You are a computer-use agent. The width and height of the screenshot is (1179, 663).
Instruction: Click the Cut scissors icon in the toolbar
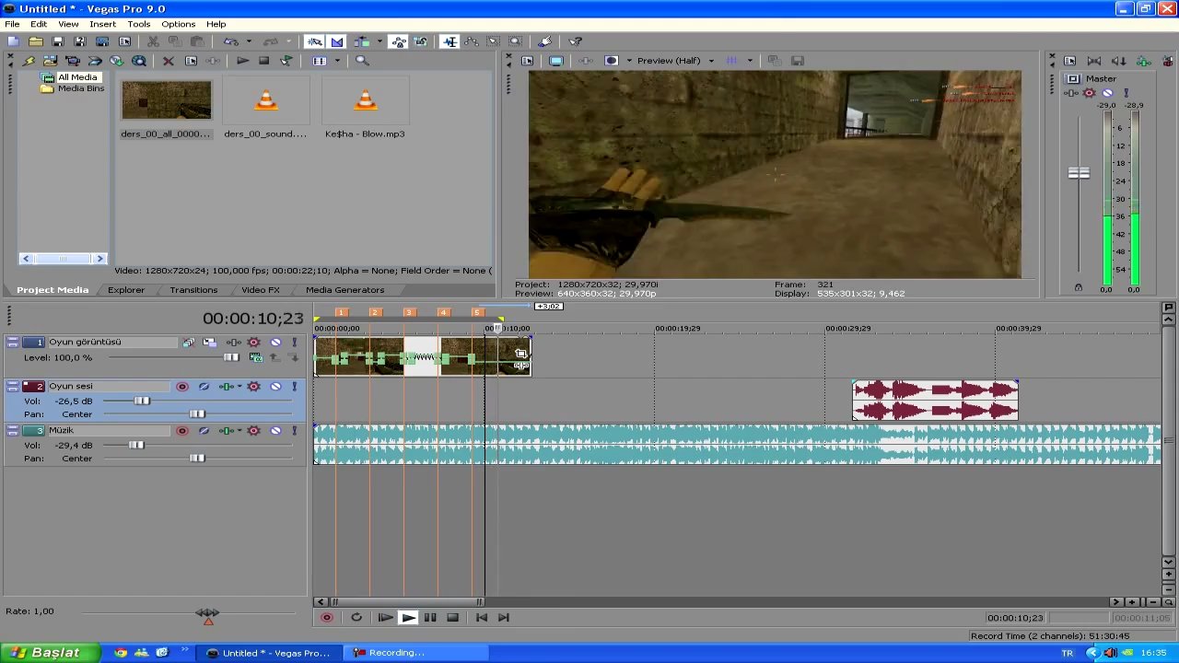pos(153,41)
